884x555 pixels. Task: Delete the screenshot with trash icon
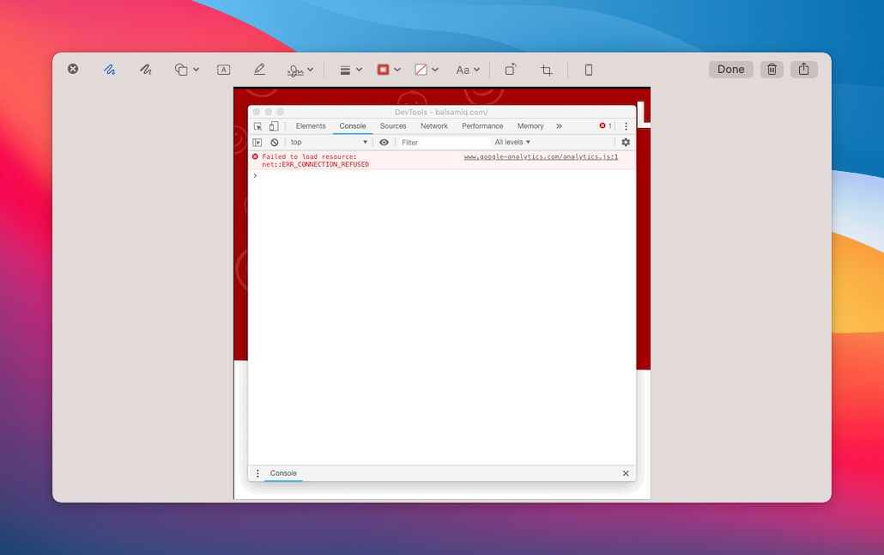click(x=772, y=70)
